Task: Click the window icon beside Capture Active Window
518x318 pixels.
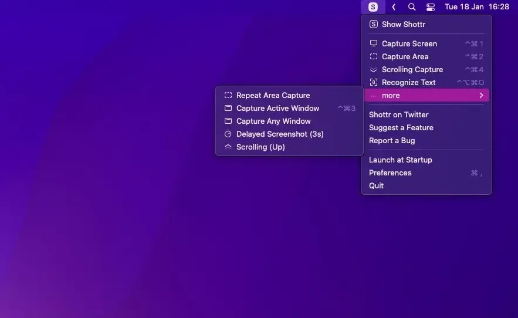Action: [228, 108]
